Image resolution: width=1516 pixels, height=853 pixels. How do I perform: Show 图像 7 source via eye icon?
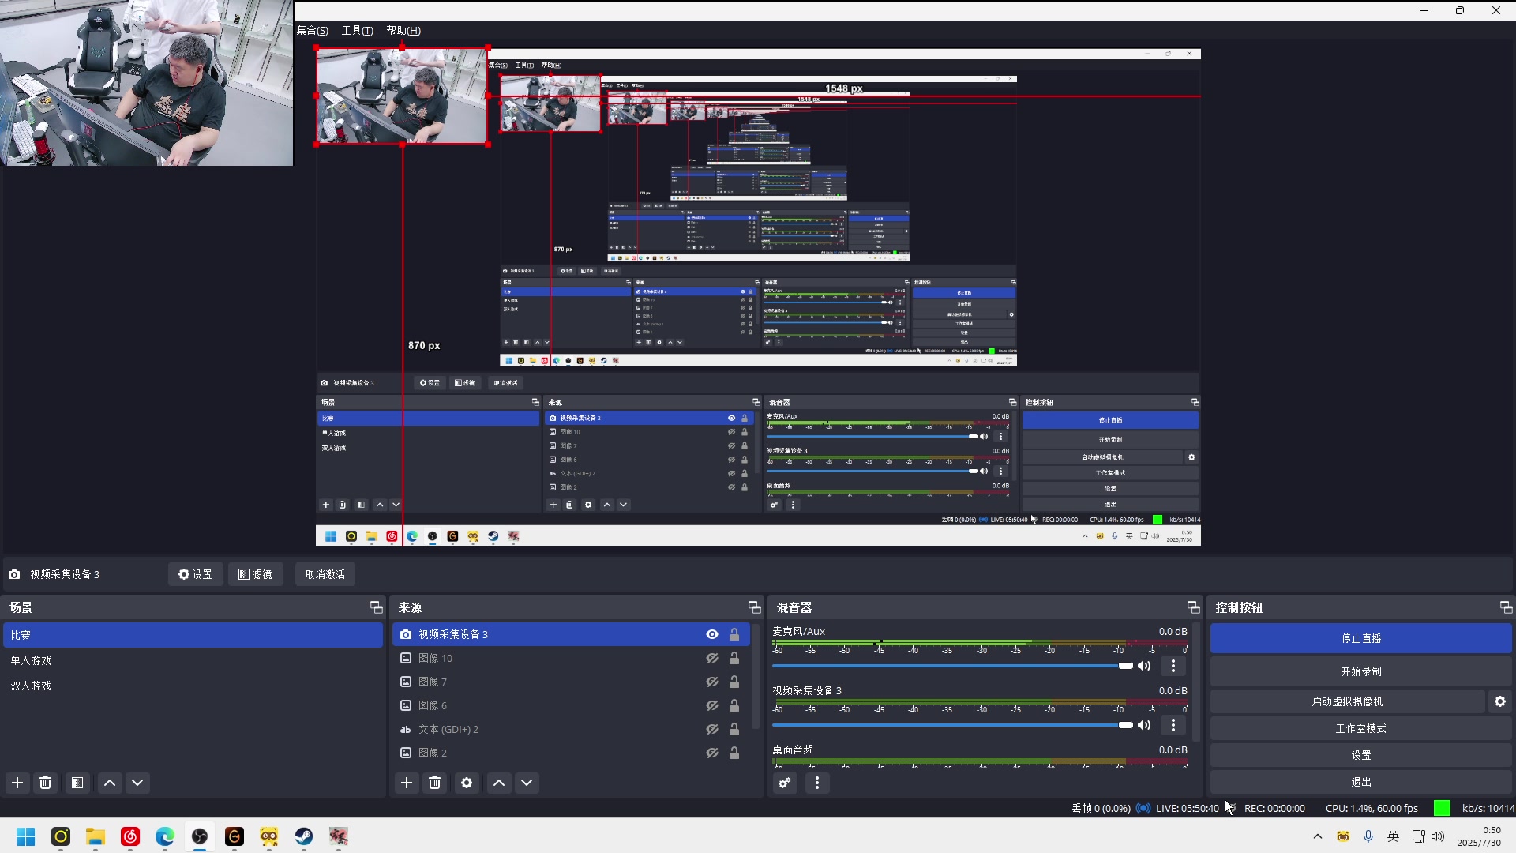pyautogui.click(x=712, y=682)
